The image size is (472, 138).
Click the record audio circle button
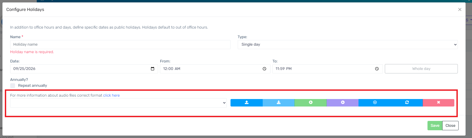tap(375, 102)
